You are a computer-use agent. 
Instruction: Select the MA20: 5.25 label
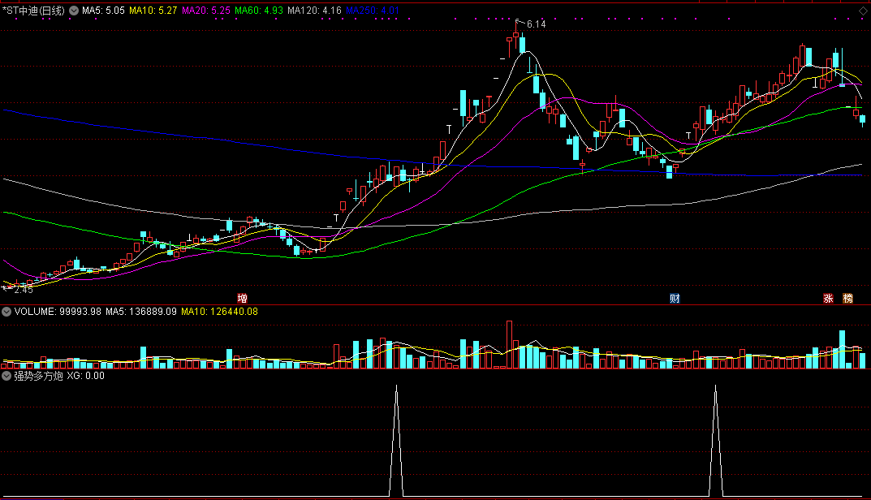[x=206, y=11]
